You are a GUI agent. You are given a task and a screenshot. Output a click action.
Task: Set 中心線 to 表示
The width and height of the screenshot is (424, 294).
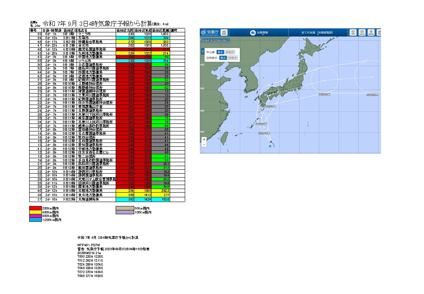click(x=220, y=52)
